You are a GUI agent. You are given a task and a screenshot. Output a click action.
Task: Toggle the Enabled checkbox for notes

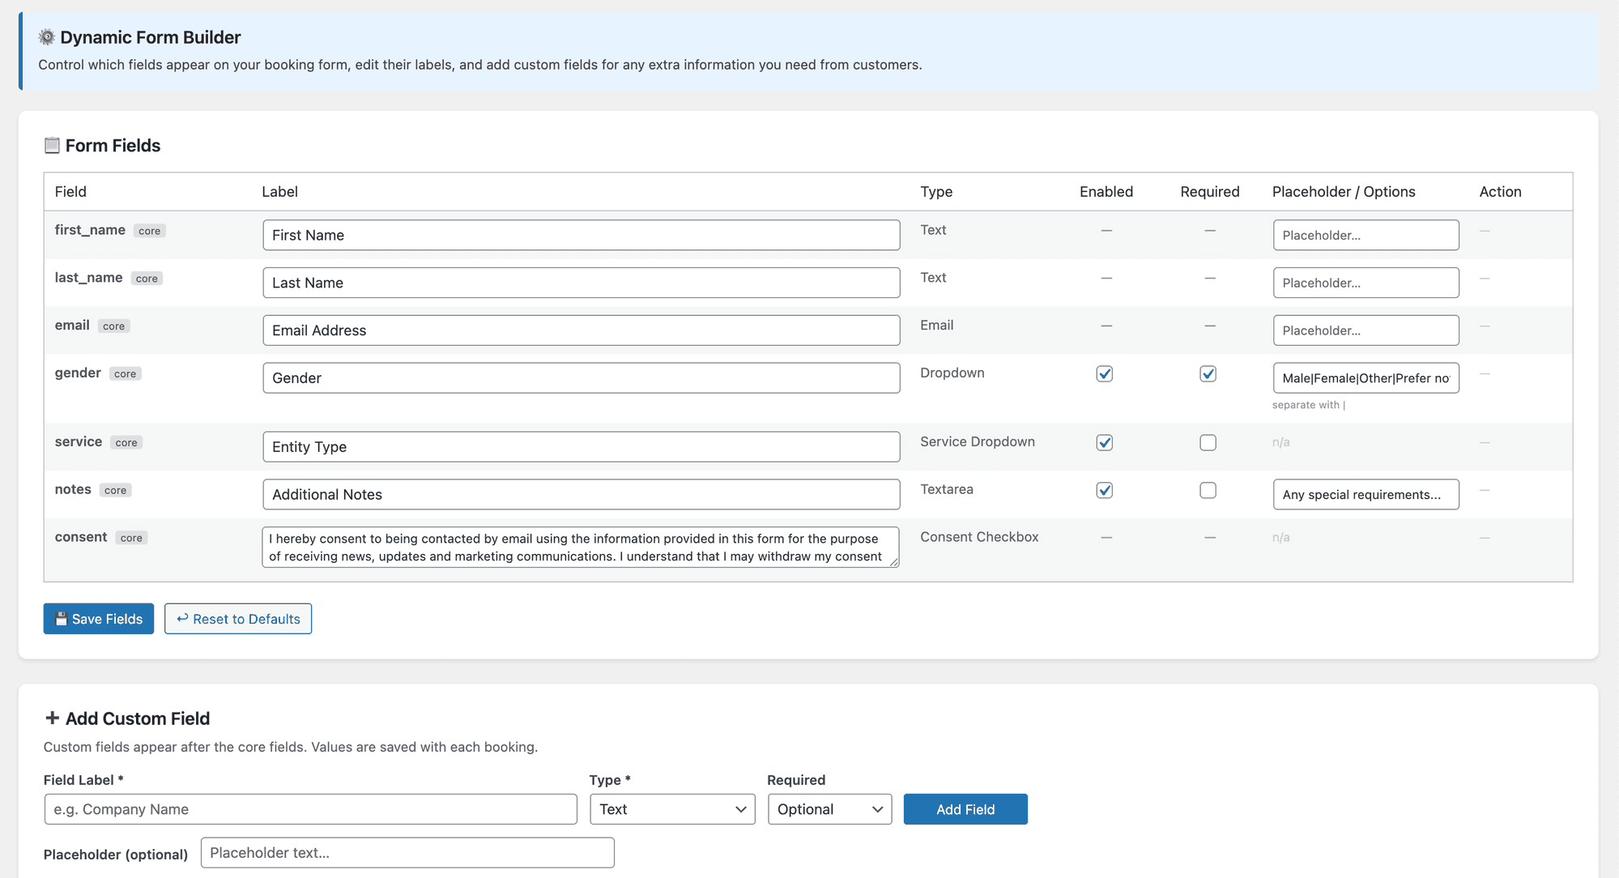click(x=1105, y=490)
